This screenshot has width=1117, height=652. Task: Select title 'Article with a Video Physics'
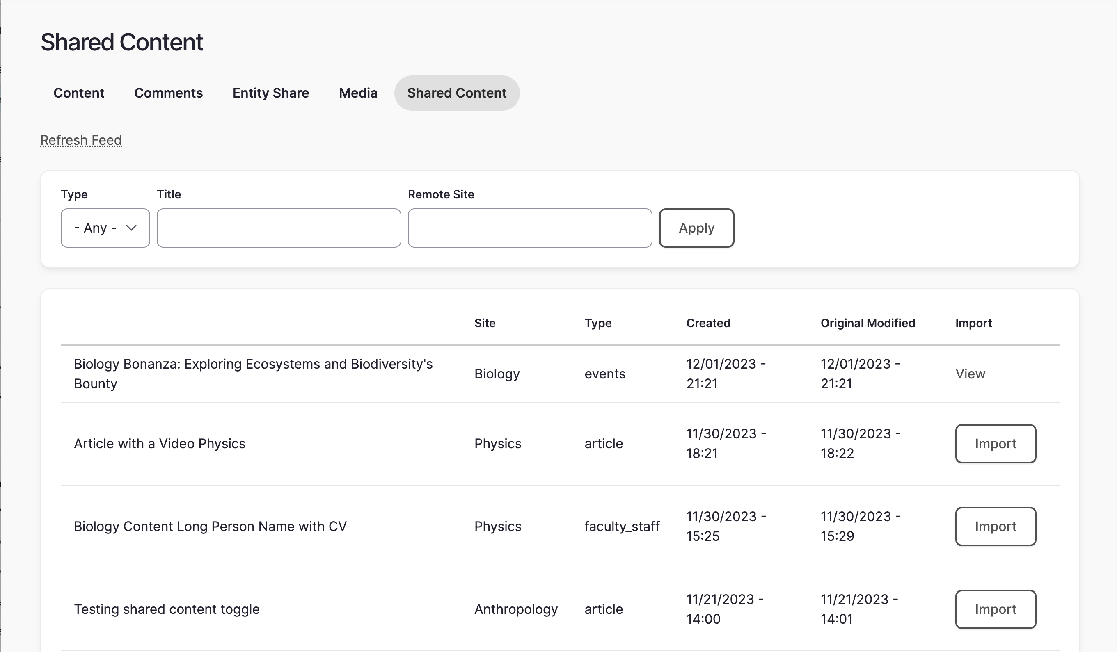click(160, 444)
